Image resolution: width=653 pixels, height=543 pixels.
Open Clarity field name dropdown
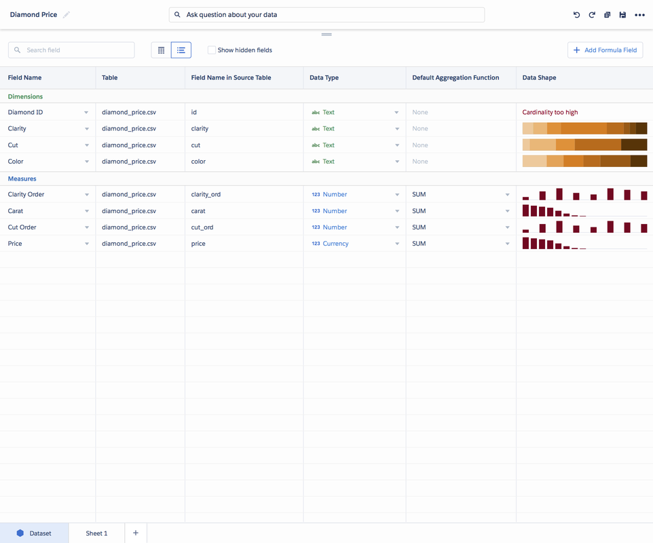click(87, 129)
